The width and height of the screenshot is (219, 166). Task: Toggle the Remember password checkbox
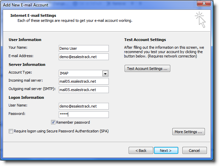click(53, 122)
